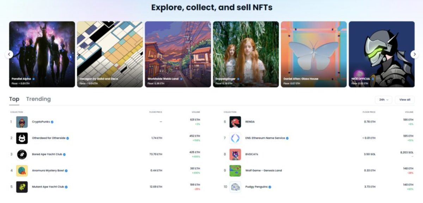Switch to the Trending tab
The height and width of the screenshot is (203, 423).
pos(38,99)
